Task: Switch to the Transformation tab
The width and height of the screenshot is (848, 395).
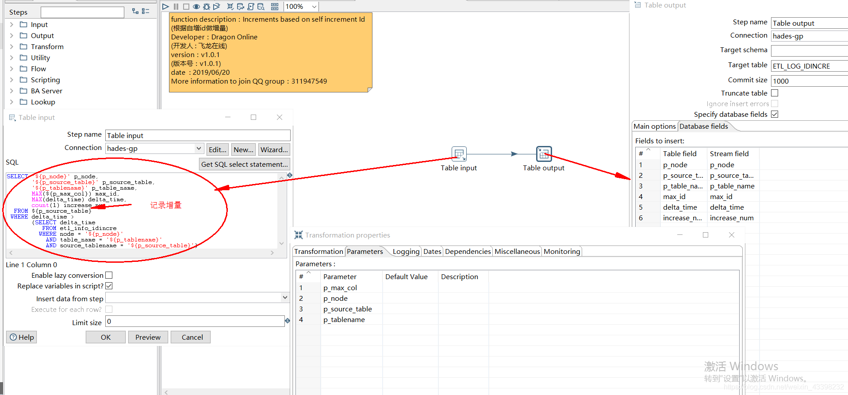Action: pos(318,251)
